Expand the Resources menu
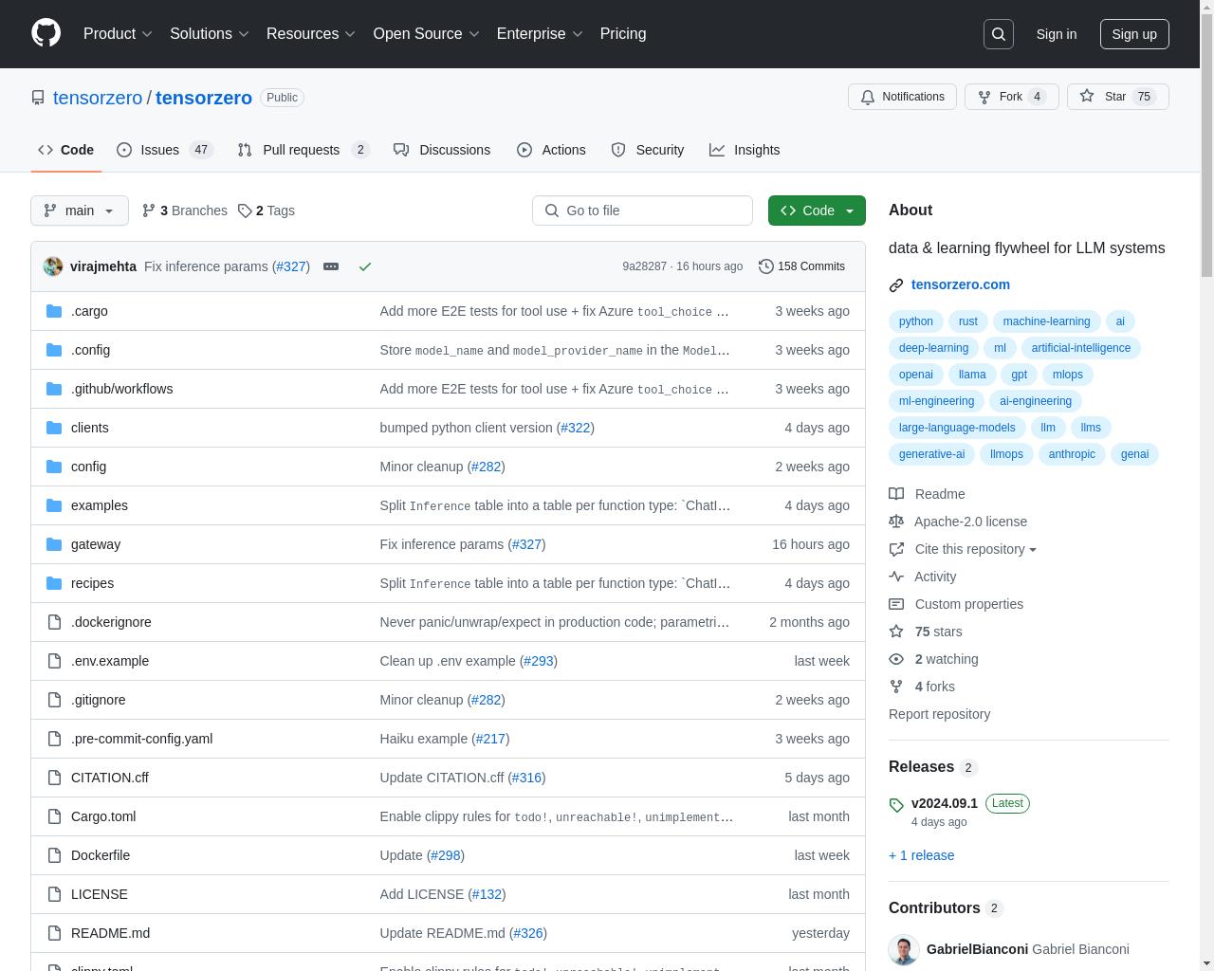 311,33
